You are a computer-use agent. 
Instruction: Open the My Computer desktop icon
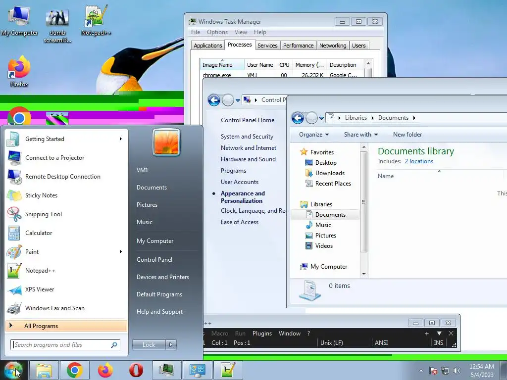point(19,20)
